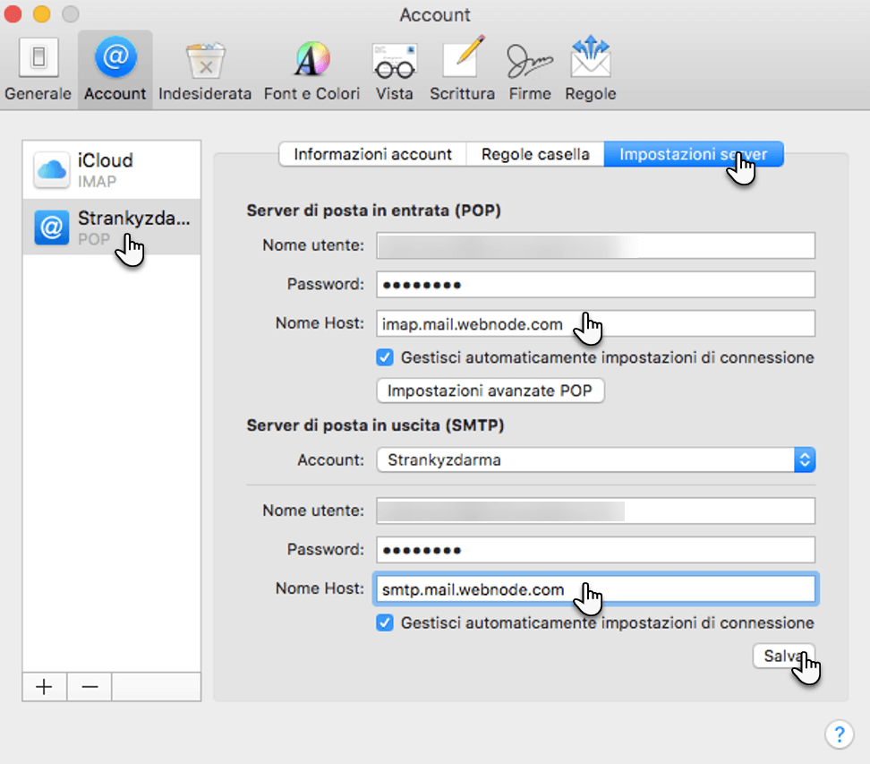Open the Generale preferences pane
The width and height of the screenshot is (870, 764).
(38, 69)
